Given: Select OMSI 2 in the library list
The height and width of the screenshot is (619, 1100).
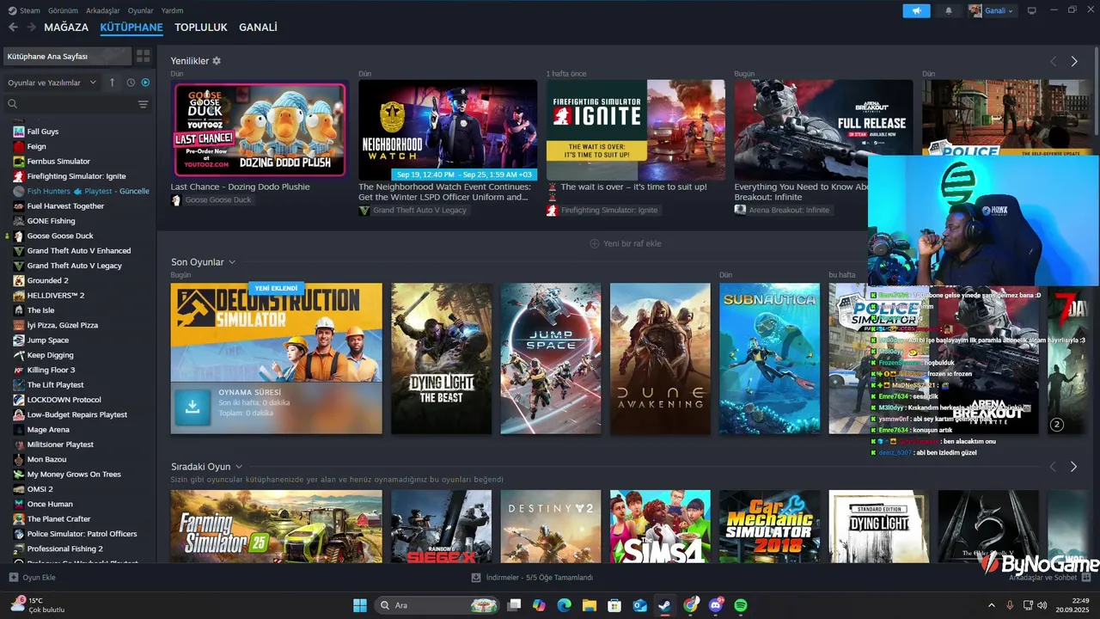Looking at the screenshot, I should click(x=40, y=489).
